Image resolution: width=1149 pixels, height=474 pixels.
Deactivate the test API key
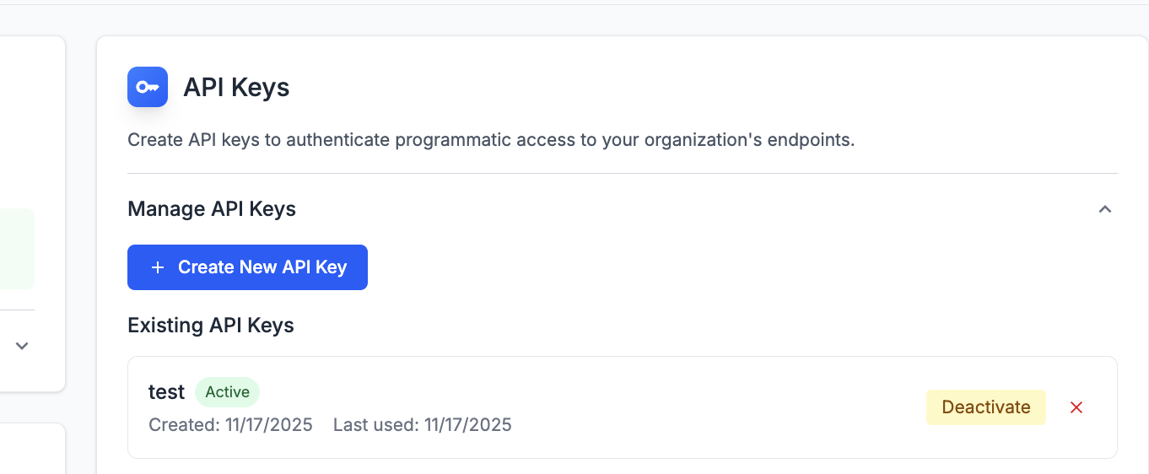(x=985, y=407)
